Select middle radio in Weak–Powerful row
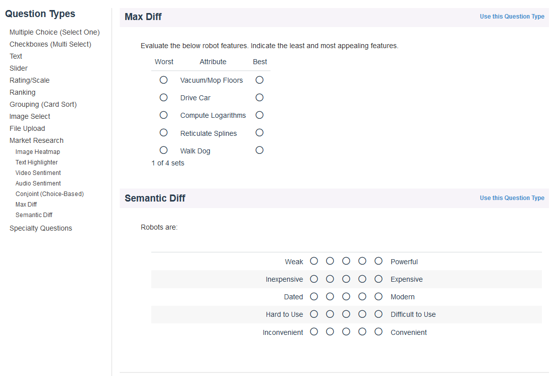Image resolution: width=553 pixels, height=376 pixels. [346, 261]
